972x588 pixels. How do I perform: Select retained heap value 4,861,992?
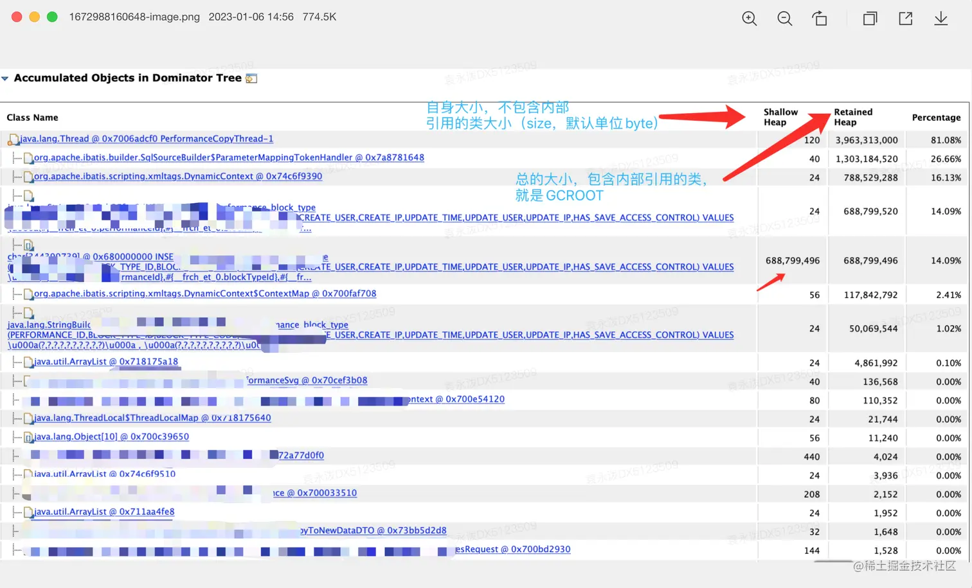[876, 363]
